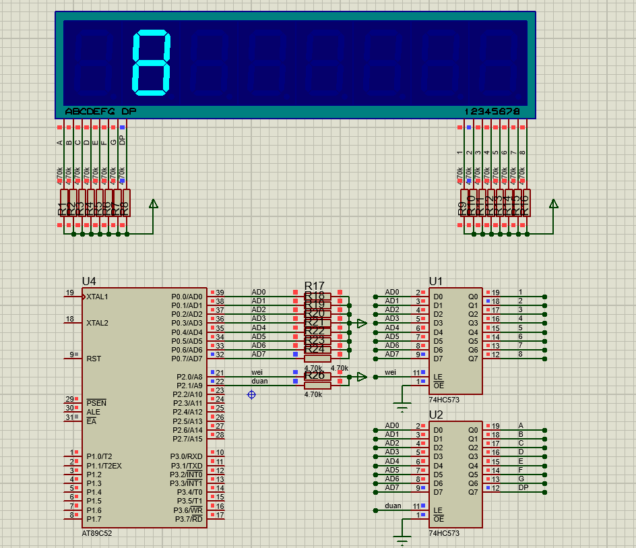This screenshot has height=548, width=636.
Task: Click the P3.7/RD pin label
Action: 189,519
